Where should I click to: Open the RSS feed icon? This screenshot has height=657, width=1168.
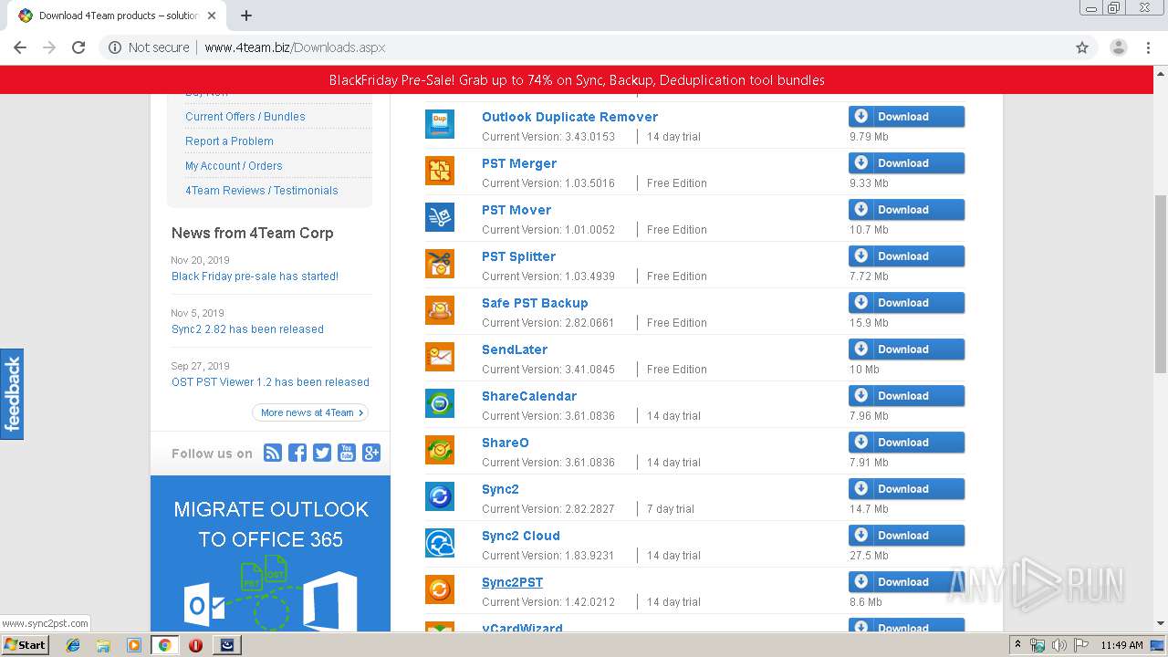(273, 453)
